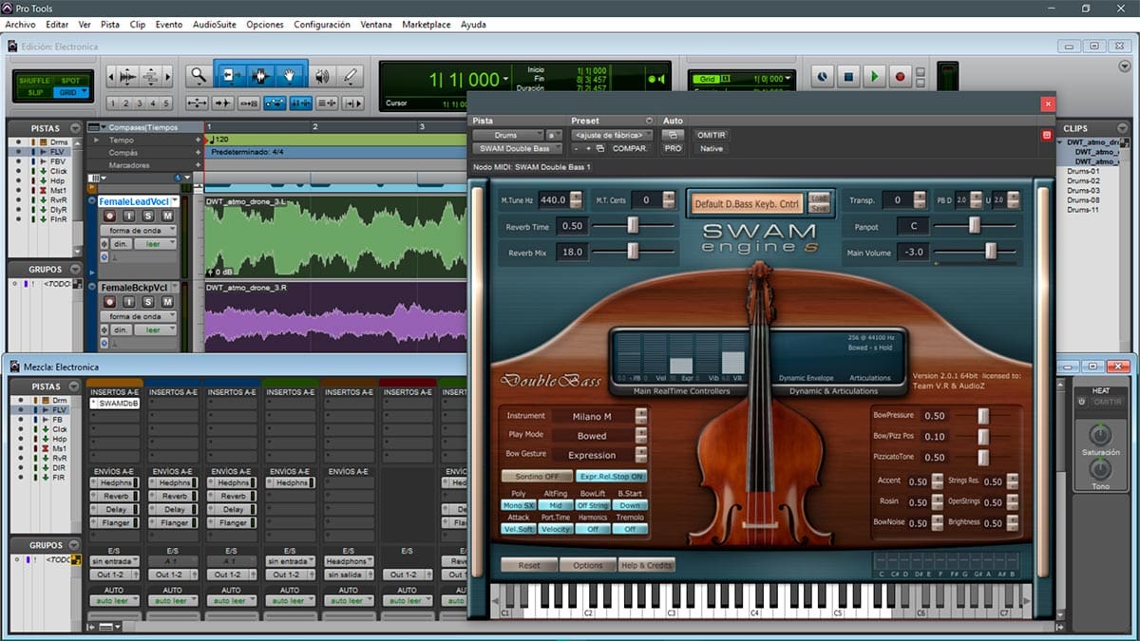The height and width of the screenshot is (641, 1140).
Task: Select the Selector waveform tool
Action: tap(259, 76)
